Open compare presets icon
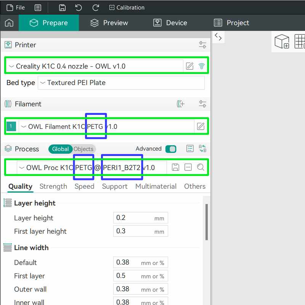Image resolution: width=305 pixels, height=305 pixels. tap(202, 149)
